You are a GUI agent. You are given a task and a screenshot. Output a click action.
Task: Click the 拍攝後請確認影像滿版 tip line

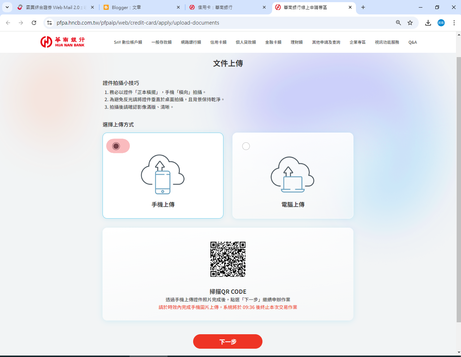pyautogui.click(x=139, y=107)
